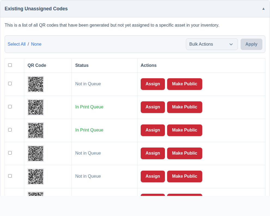Check the fourth row's checkbox
The image size is (270, 216).
click(10, 153)
